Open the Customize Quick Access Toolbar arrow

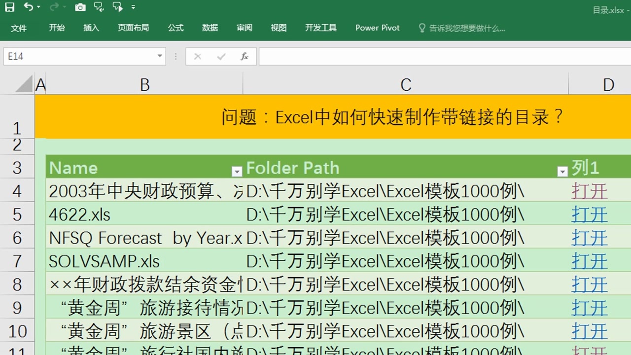[134, 7]
